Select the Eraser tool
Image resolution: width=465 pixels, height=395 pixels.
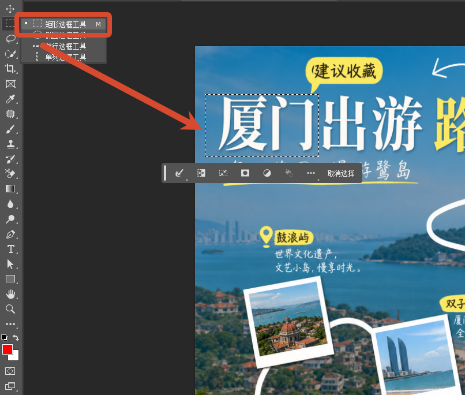pyautogui.click(x=10, y=174)
